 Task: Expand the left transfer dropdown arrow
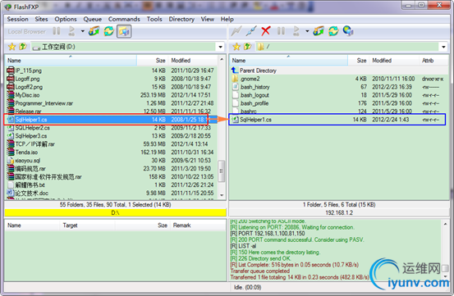pos(83,31)
